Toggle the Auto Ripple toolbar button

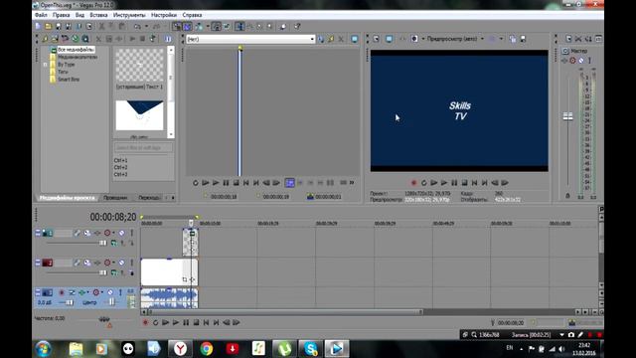click(x=199, y=27)
